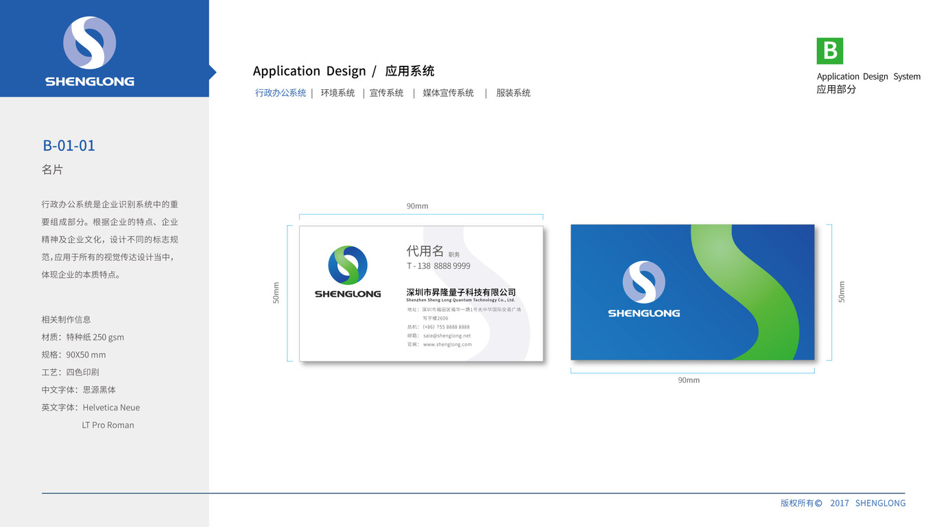This screenshot has width=937, height=527.
Task: Select 材质：特种纸 250 gsm line
Action: (83, 337)
